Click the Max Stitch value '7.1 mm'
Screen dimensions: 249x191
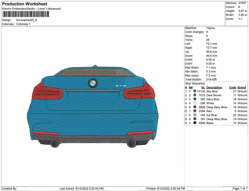[x=211, y=68]
